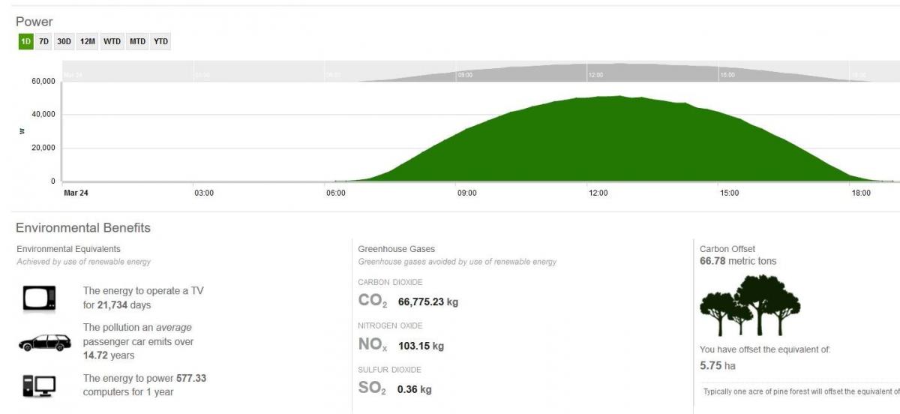
Task: Choose the 12M range button
Action: tap(87, 42)
